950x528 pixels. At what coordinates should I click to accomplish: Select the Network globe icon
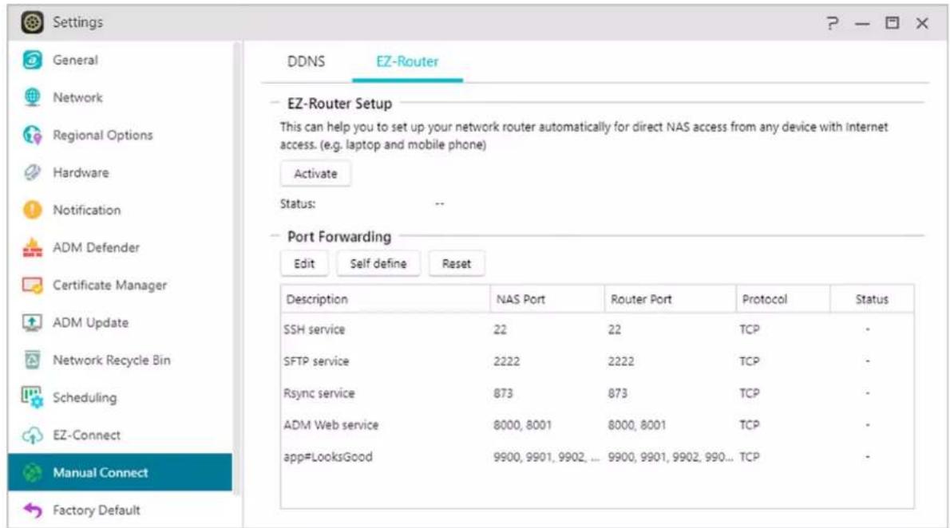(32, 97)
